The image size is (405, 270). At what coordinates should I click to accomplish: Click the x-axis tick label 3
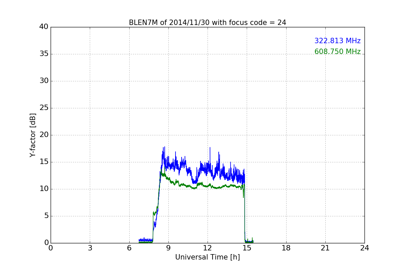[x=90, y=248]
